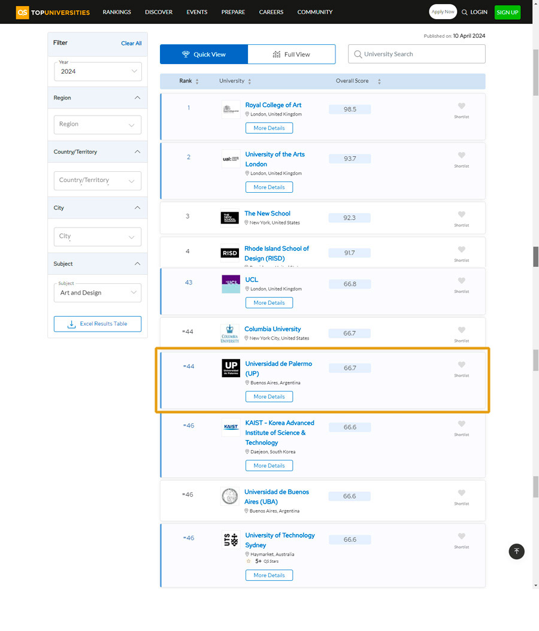539x631 pixels.
Task: Sort table by Overall Score arrows
Action: (x=379, y=81)
